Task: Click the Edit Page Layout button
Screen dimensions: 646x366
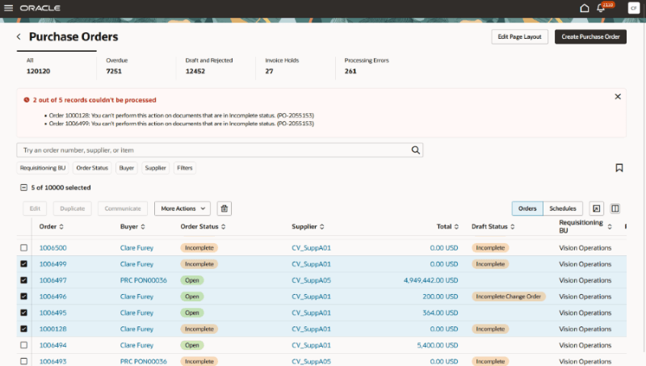Action: click(x=519, y=36)
